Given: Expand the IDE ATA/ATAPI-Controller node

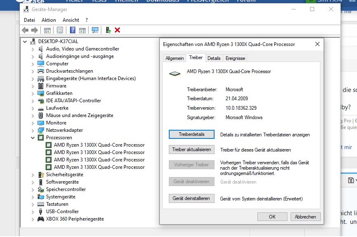Looking at the screenshot, I should 33,101.
